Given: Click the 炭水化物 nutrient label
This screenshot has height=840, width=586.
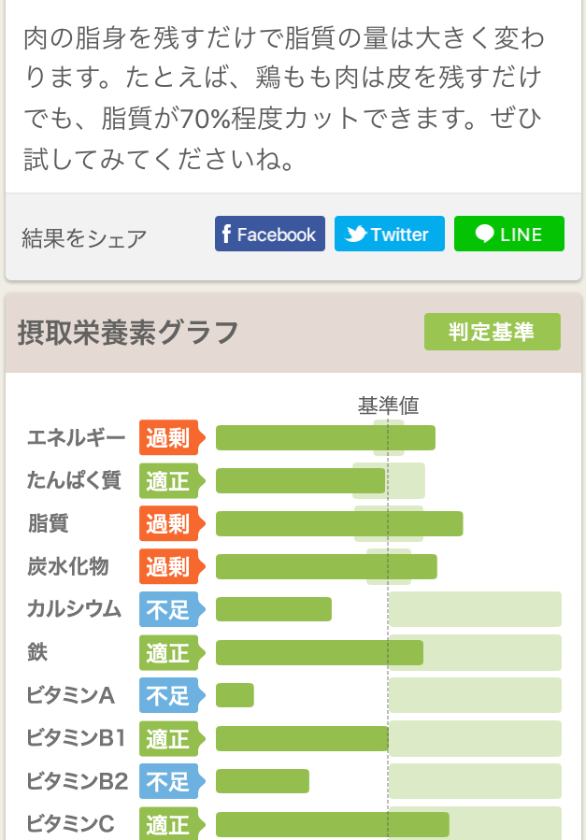Looking at the screenshot, I should pos(68,566).
